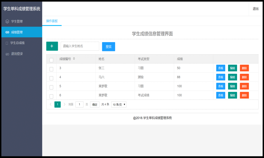Screen dimensions: 264x158
Task: Go to previous page arrow
Action: pos(50,105)
